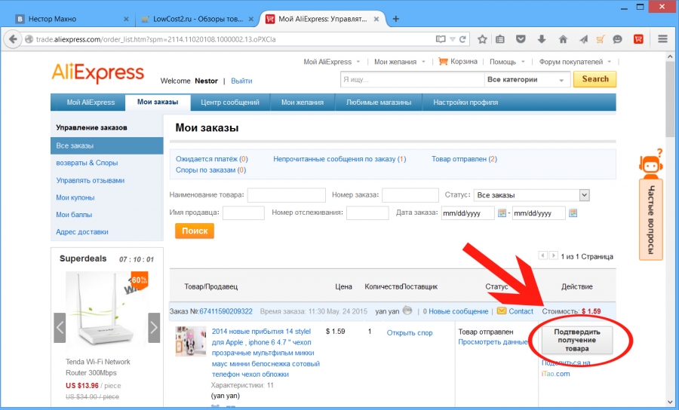Open Мои желания navigation tab

(x=303, y=102)
